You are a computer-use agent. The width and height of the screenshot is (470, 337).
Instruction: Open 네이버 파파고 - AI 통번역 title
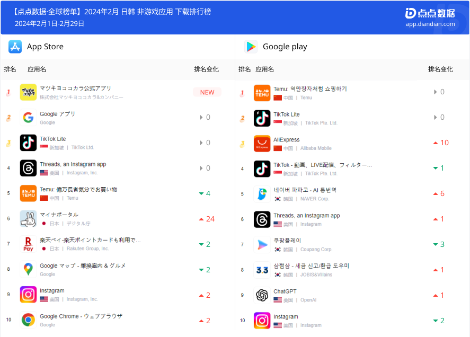tap(305, 190)
